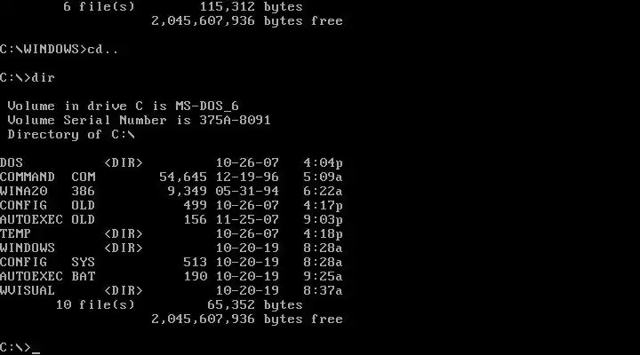Screen dimensions: 640x355
Task: Select the COMMAND COM file line
Action: coord(172,177)
